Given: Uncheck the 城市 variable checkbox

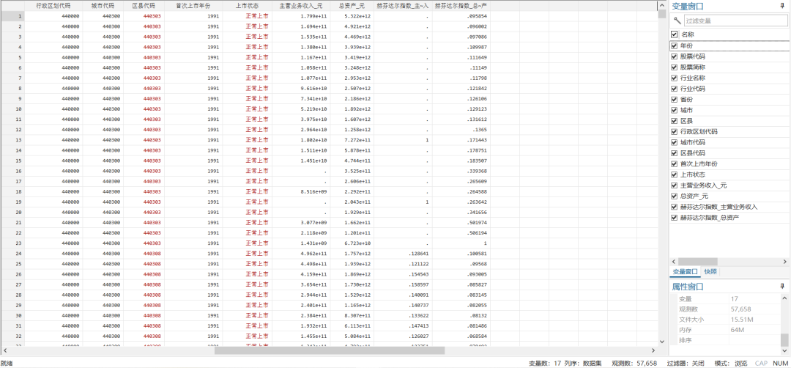Looking at the screenshot, I should (x=675, y=110).
